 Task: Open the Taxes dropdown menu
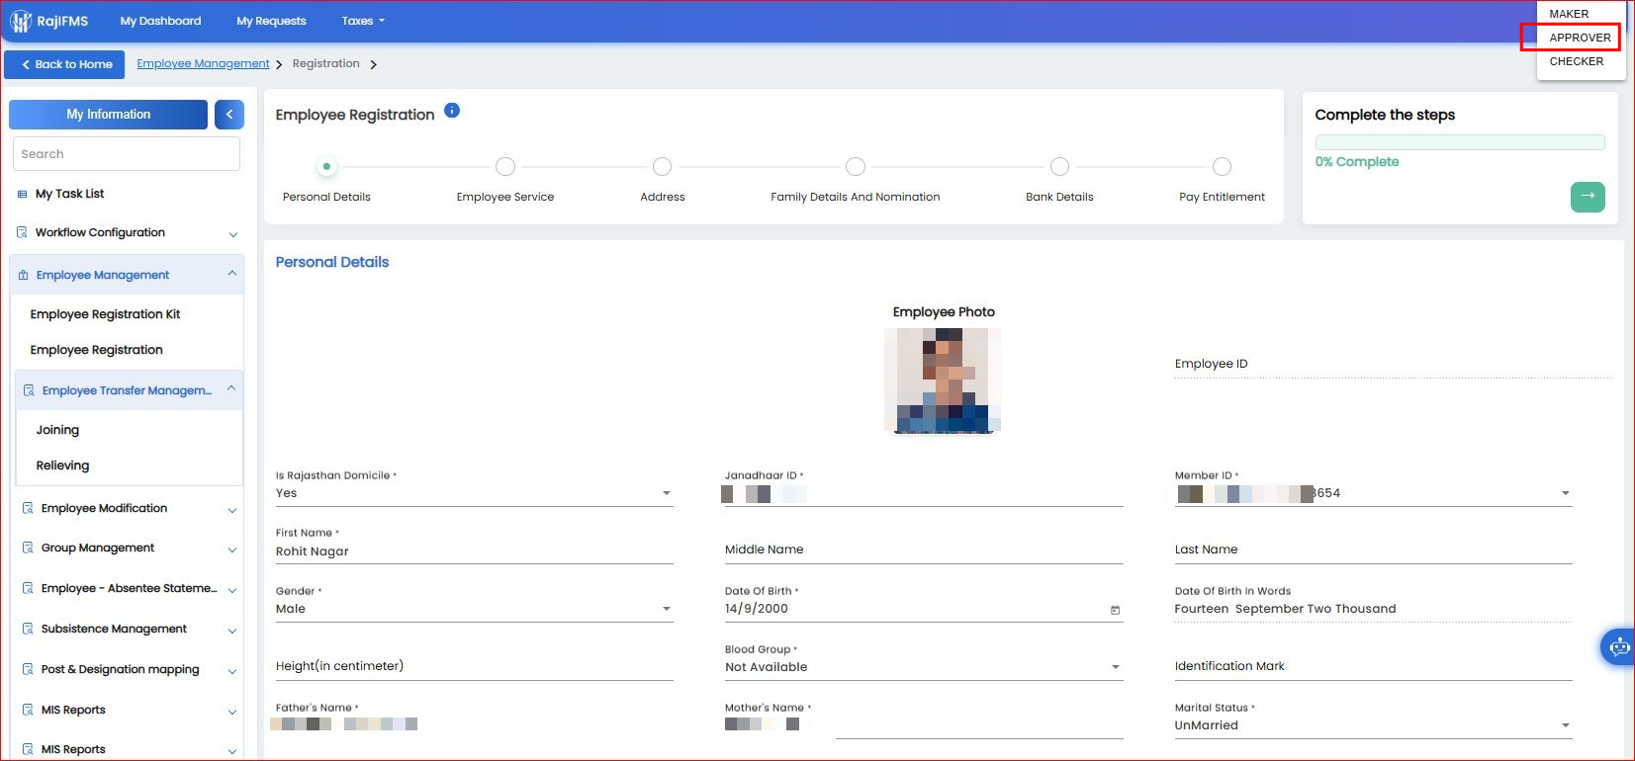[363, 21]
